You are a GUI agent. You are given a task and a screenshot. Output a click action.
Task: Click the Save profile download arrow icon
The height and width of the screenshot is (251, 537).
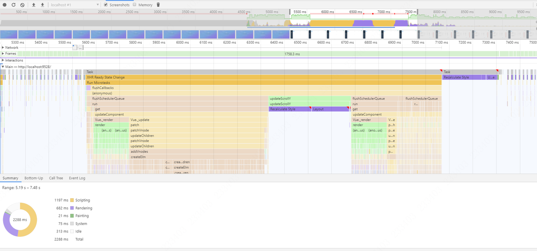42,5
